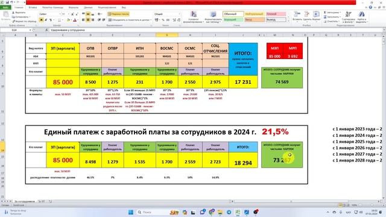Apply the Хороший (Good) cell style
This screenshot has width=386, height=217.
233,19
